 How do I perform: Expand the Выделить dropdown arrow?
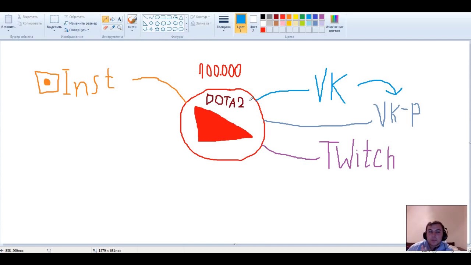54,31
